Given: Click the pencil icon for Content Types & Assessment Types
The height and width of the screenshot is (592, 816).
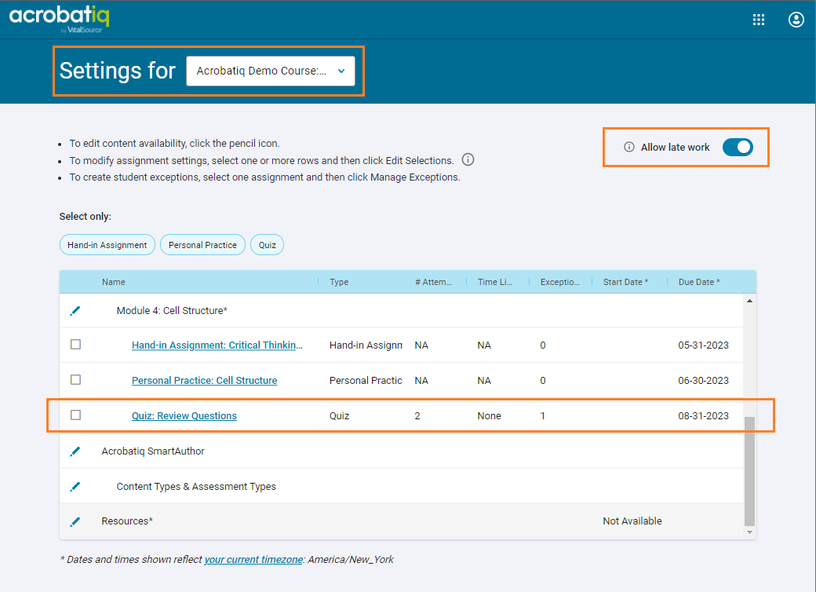Looking at the screenshot, I should point(75,487).
